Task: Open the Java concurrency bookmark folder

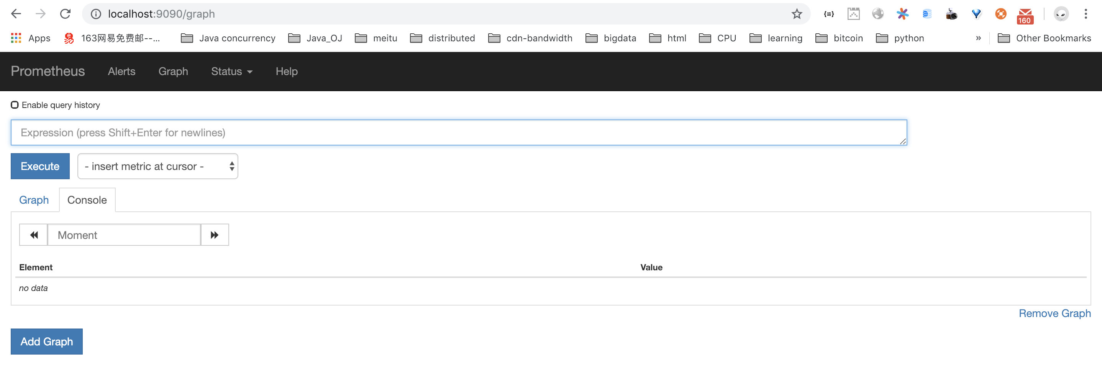Action: 228,38
